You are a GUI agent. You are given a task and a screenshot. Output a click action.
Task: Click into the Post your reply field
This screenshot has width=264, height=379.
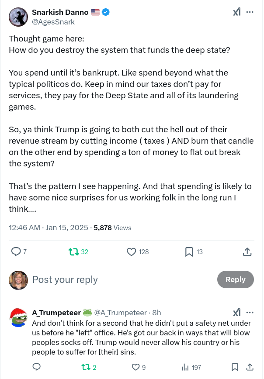[109, 279]
